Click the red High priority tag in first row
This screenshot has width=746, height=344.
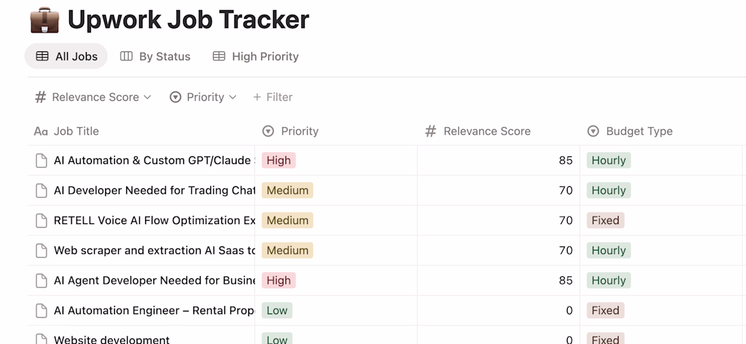pyautogui.click(x=279, y=160)
